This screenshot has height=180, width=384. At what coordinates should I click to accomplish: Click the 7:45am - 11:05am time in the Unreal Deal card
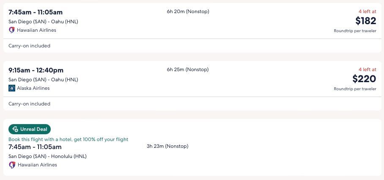pos(35,147)
